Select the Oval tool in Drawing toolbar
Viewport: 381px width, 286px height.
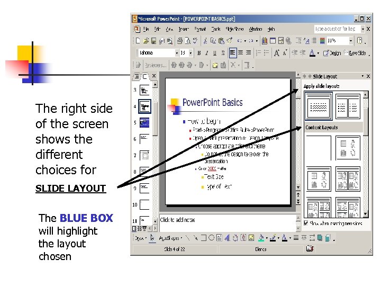point(211,238)
